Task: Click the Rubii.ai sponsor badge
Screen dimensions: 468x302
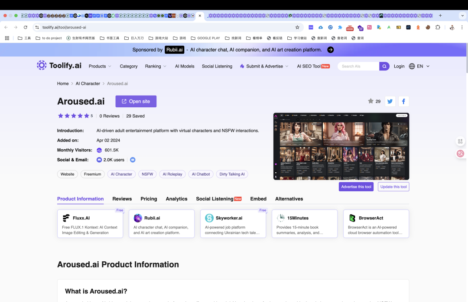Action: [174, 50]
